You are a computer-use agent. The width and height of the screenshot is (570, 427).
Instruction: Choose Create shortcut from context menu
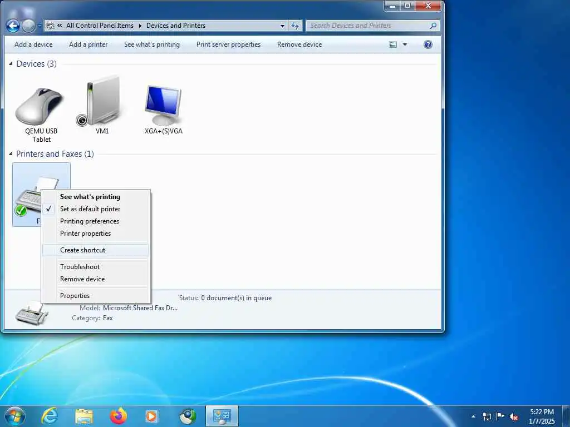click(x=95, y=250)
